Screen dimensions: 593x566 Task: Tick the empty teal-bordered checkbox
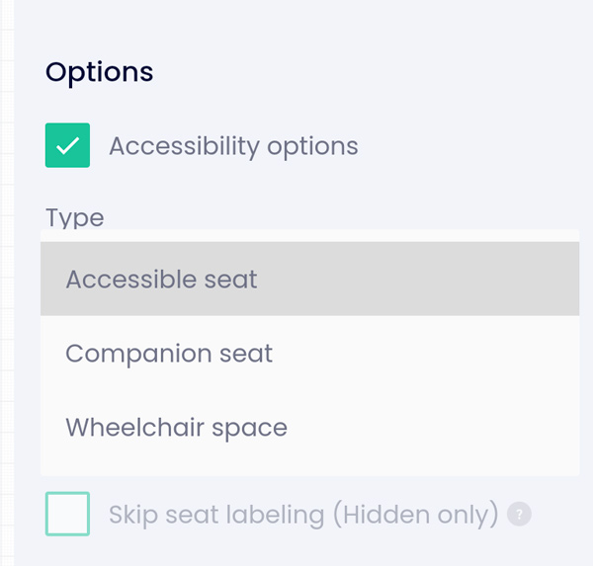coord(67,514)
